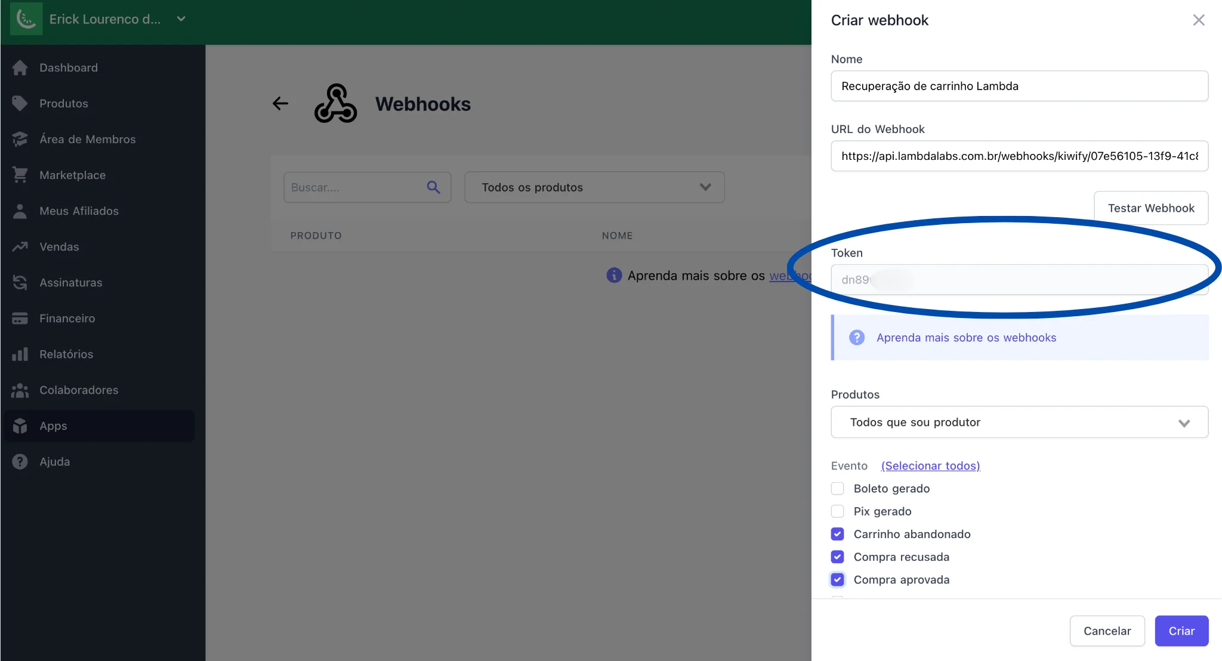The width and height of the screenshot is (1222, 661).
Task: Disable the Carrinho abandonado event
Action: (837, 533)
